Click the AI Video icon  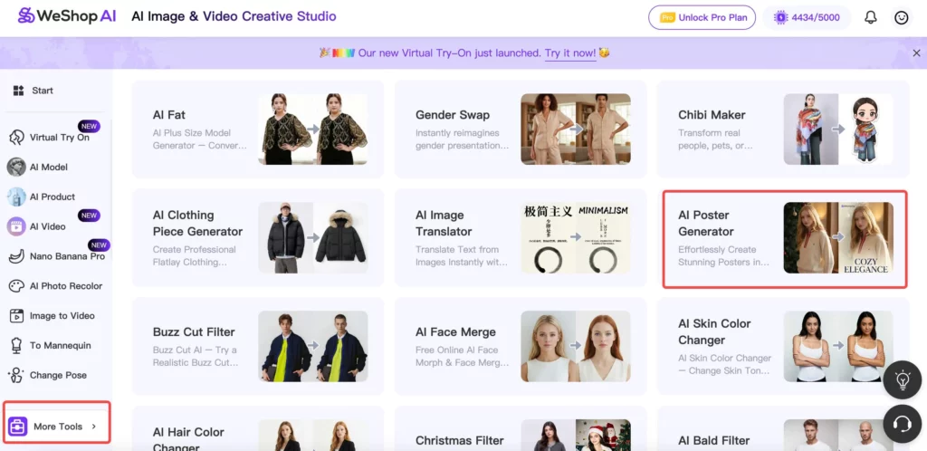[16, 226]
